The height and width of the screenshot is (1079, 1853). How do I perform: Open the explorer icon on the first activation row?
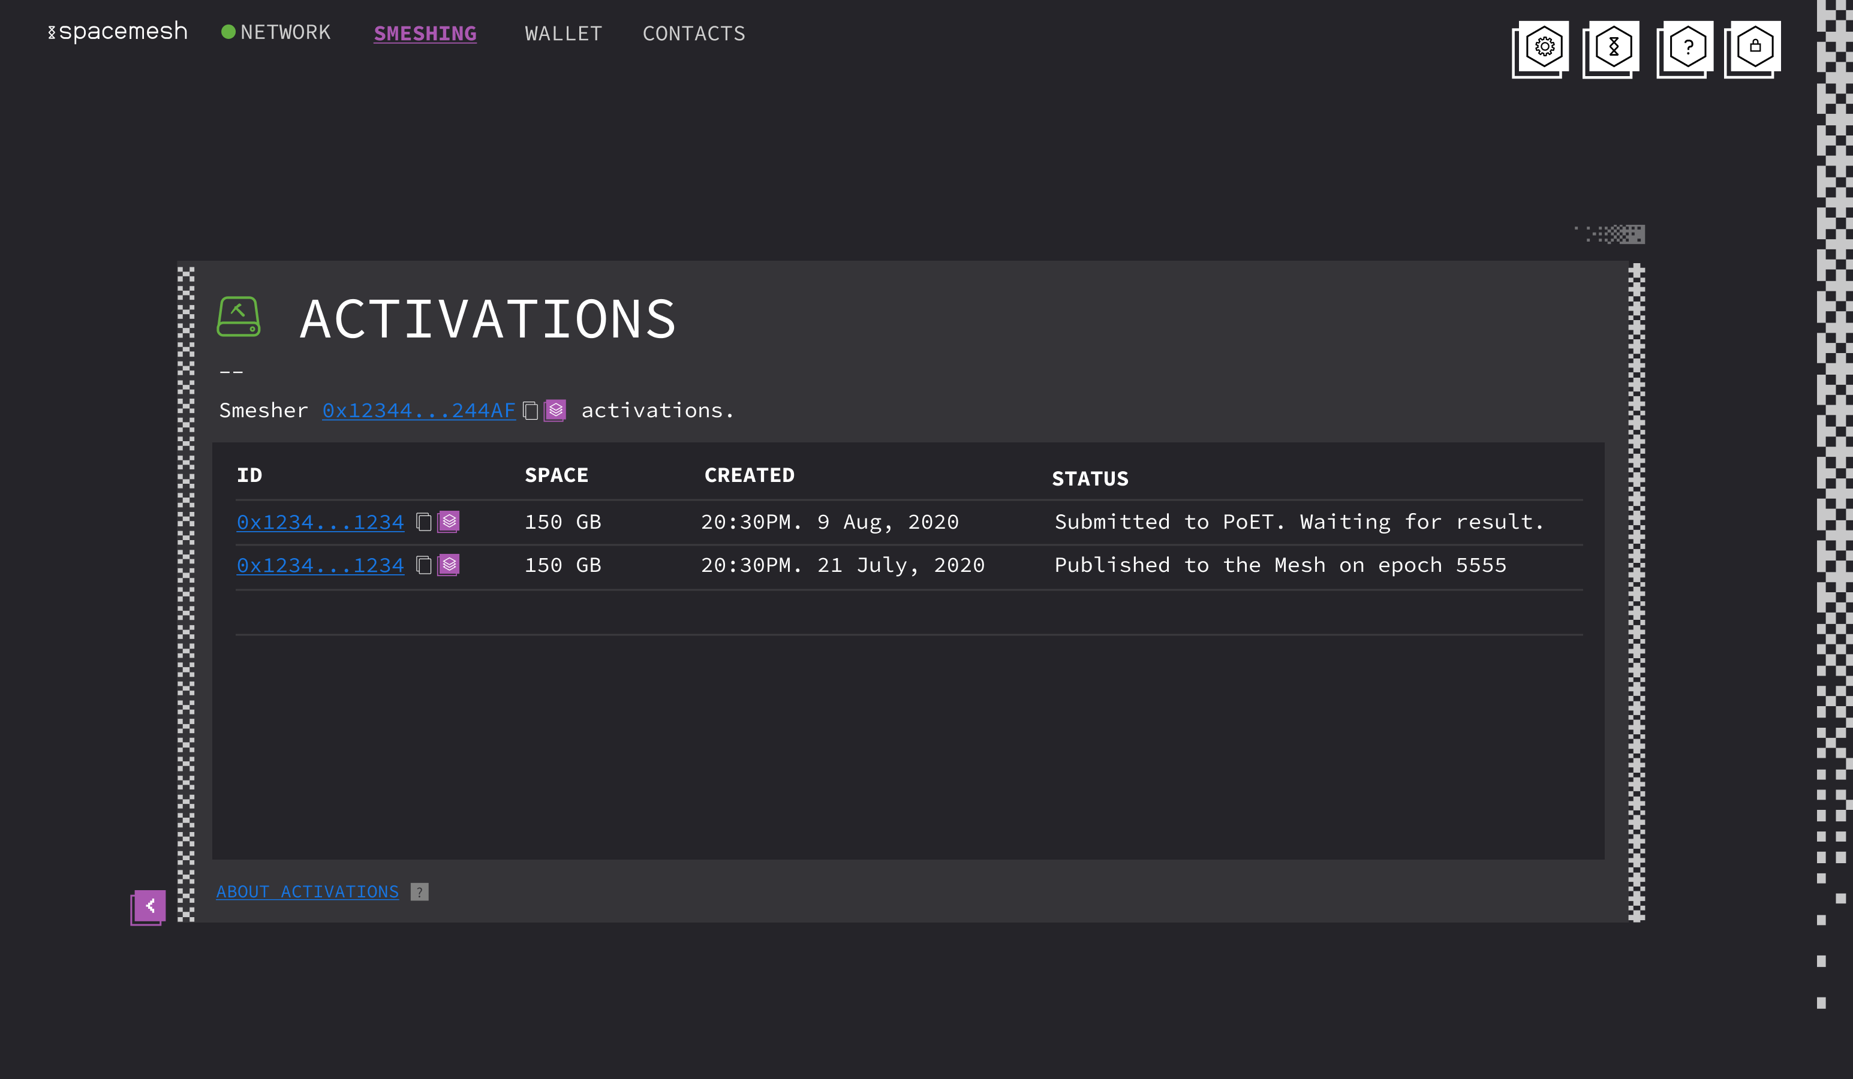(x=449, y=522)
